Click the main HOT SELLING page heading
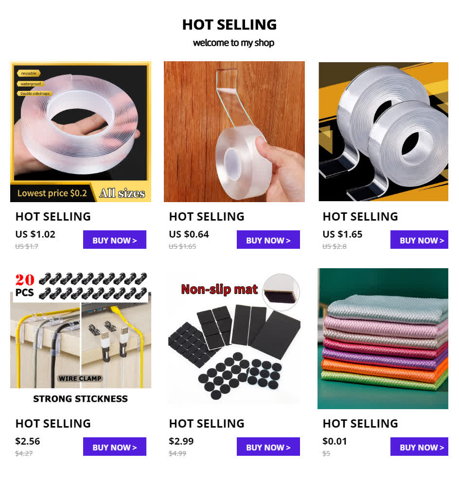Screen dimensions: 459x483 (229, 25)
